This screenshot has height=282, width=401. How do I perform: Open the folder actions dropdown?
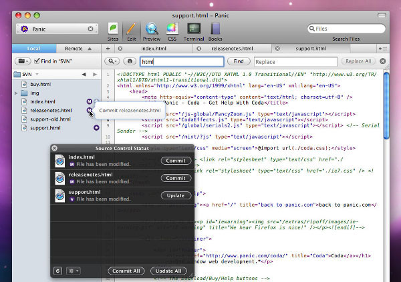click(x=23, y=61)
